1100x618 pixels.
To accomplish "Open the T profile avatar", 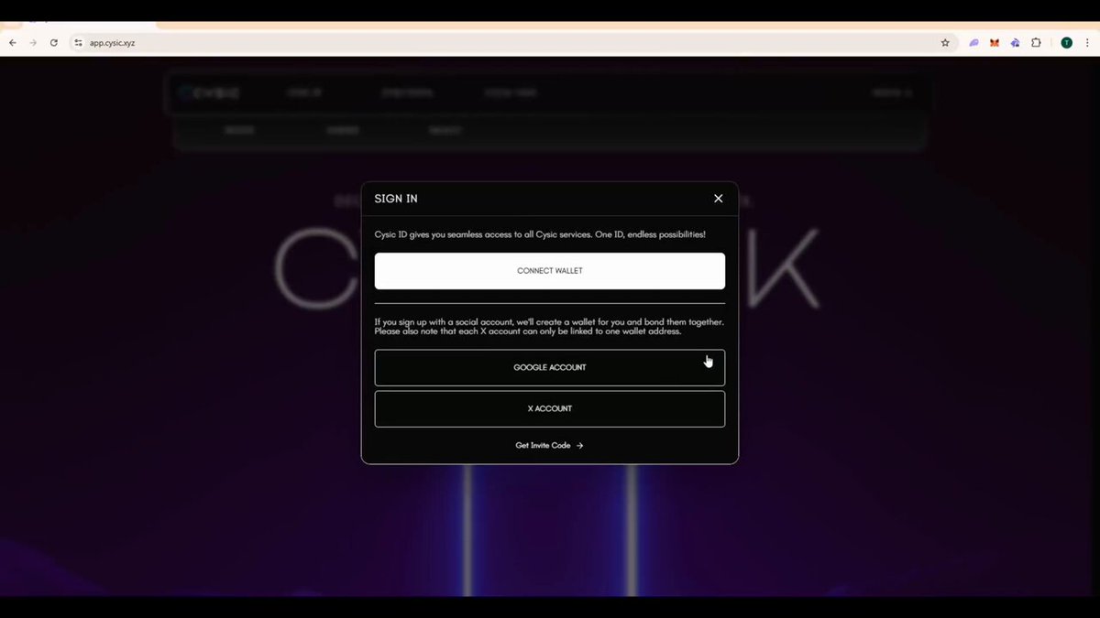I will coord(1066,42).
